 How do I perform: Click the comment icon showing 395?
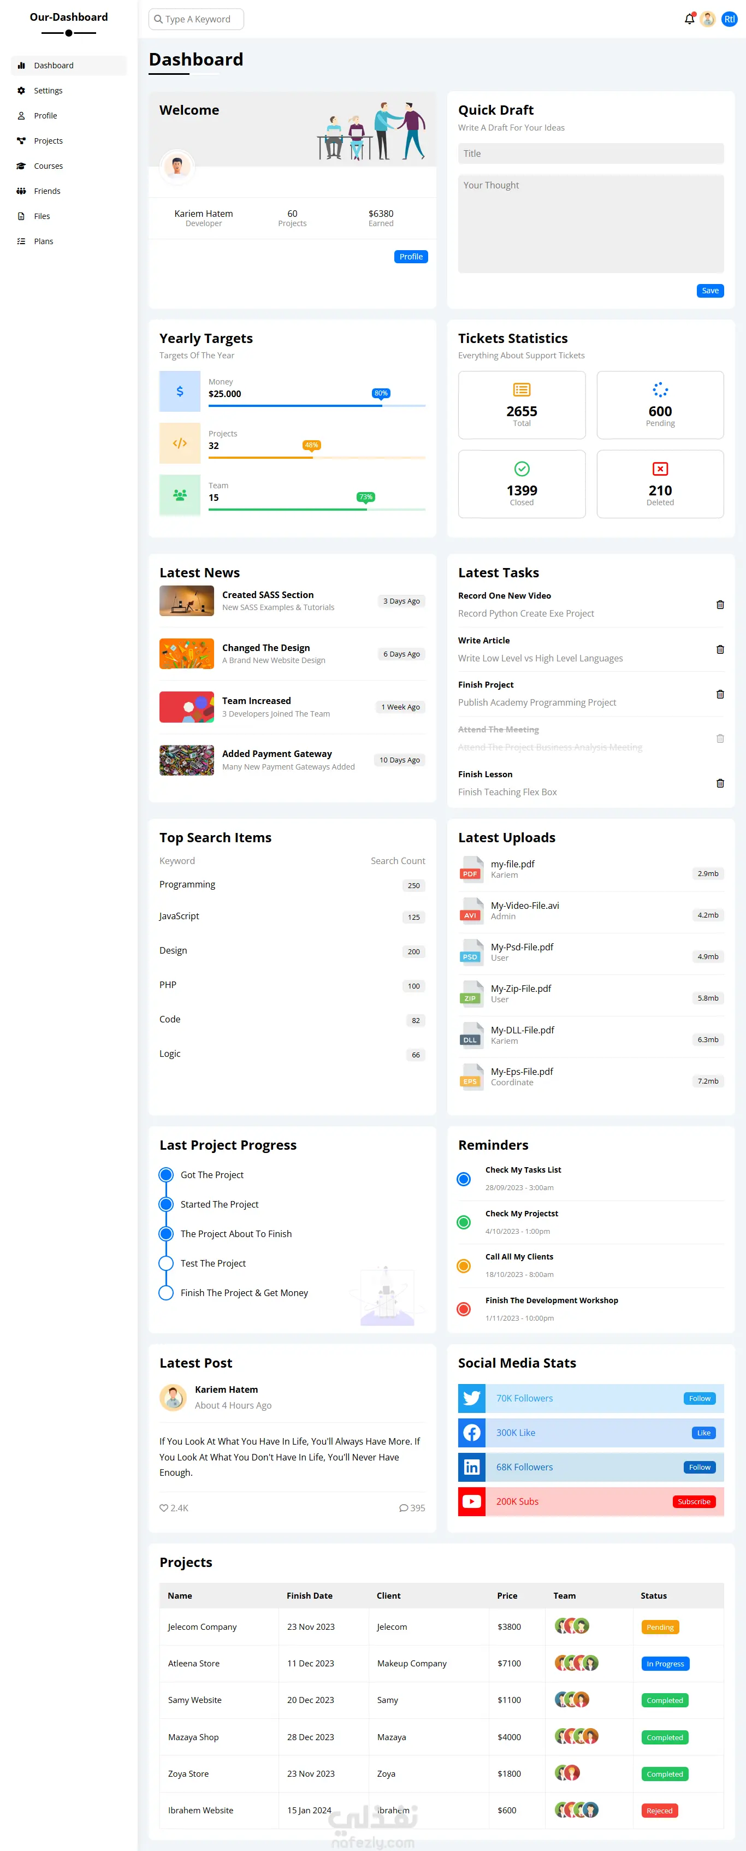(x=403, y=1507)
